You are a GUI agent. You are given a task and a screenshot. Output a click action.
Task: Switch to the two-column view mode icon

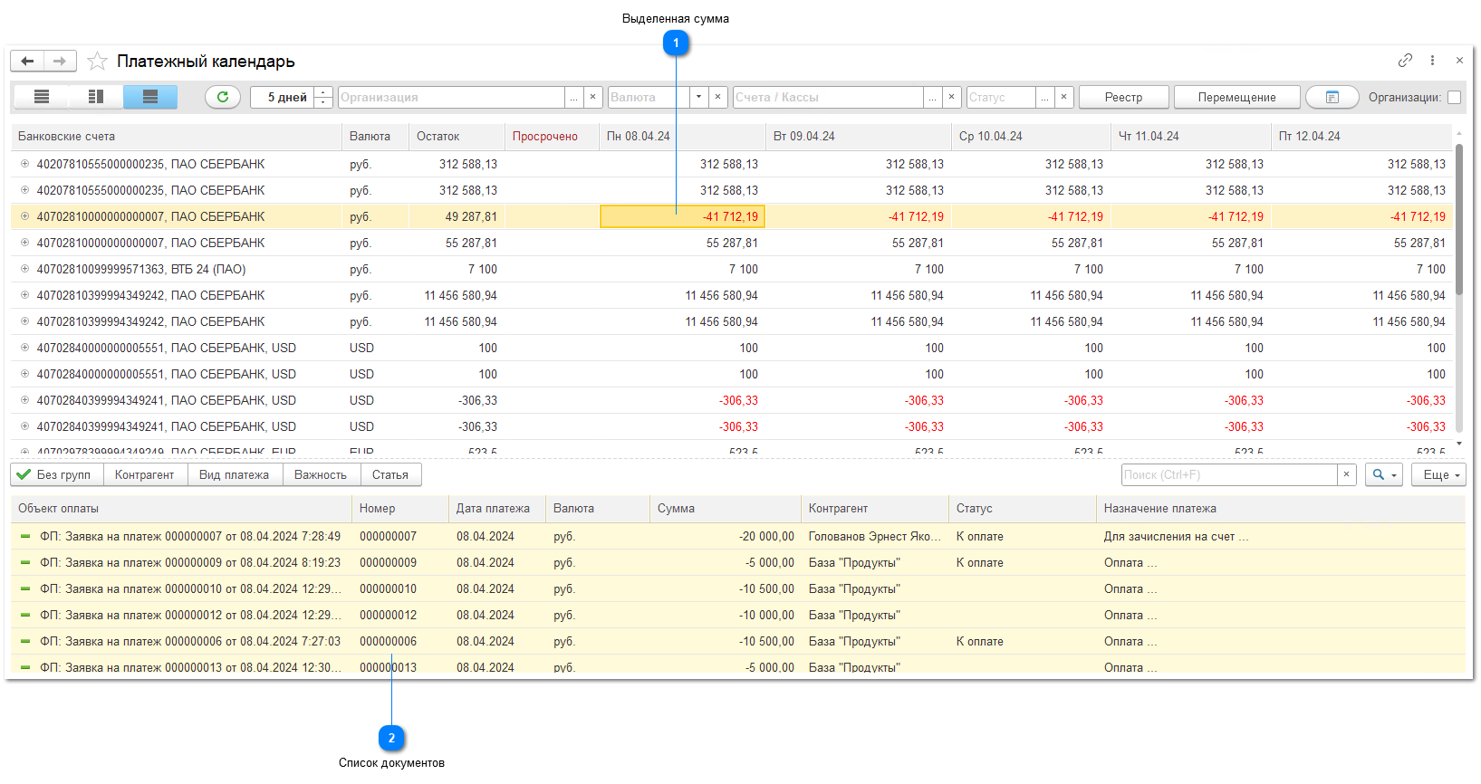(96, 97)
